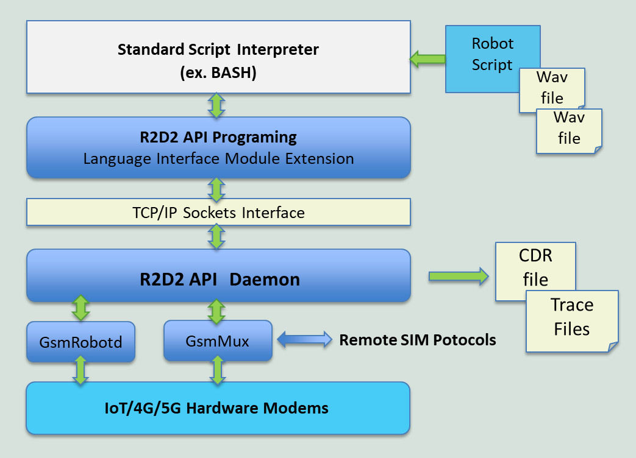636x458 pixels.
Task: Click arrow between Interpreter and R2D2 Programing
Action: pos(216,105)
